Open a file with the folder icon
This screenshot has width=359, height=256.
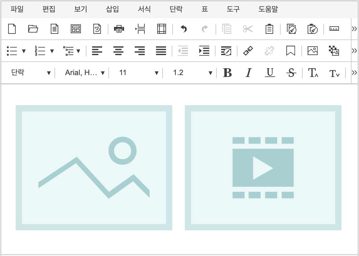tap(33, 29)
